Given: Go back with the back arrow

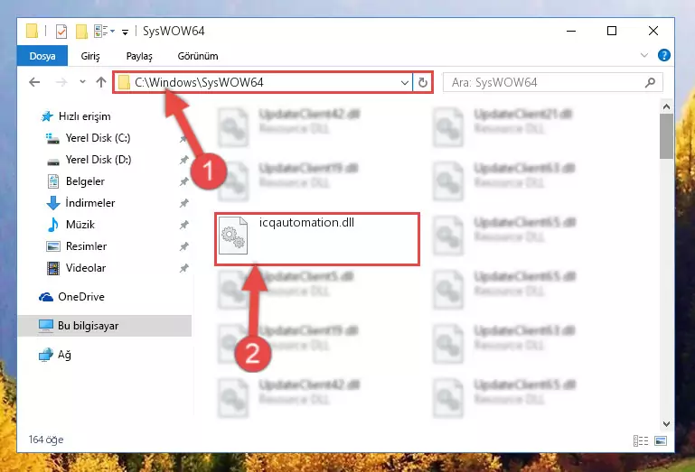Looking at the screenshot, I should pos(34,82).
